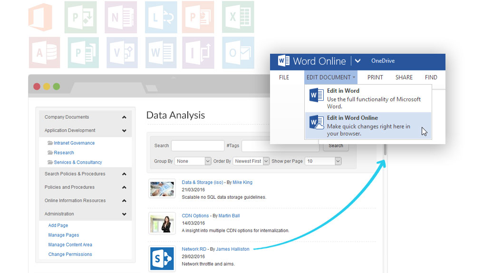Open Data & Storage (iso) document link
The width and height of the screenshot is (493, 273).
[203, 182]
